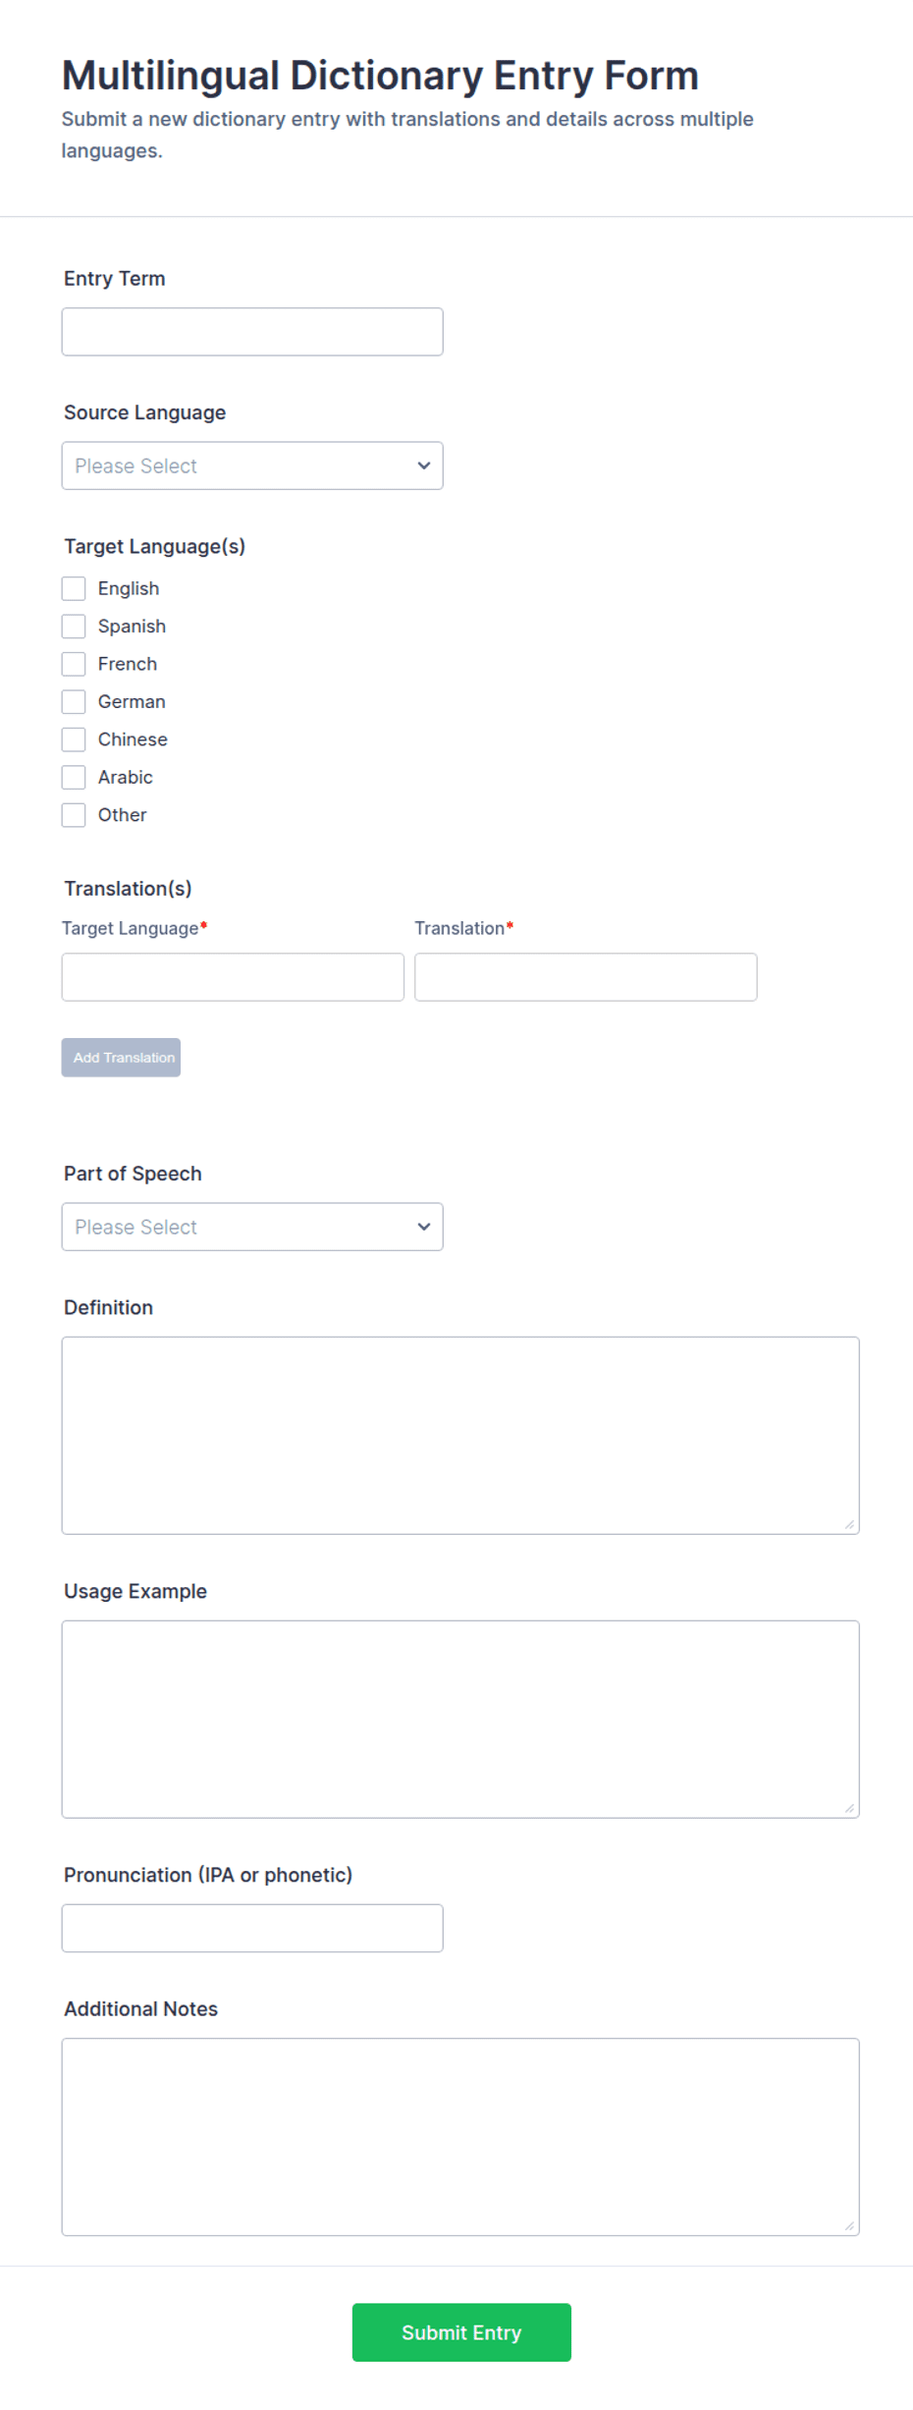Click the Source Language dropdown chevron arrow

[424, 466]
